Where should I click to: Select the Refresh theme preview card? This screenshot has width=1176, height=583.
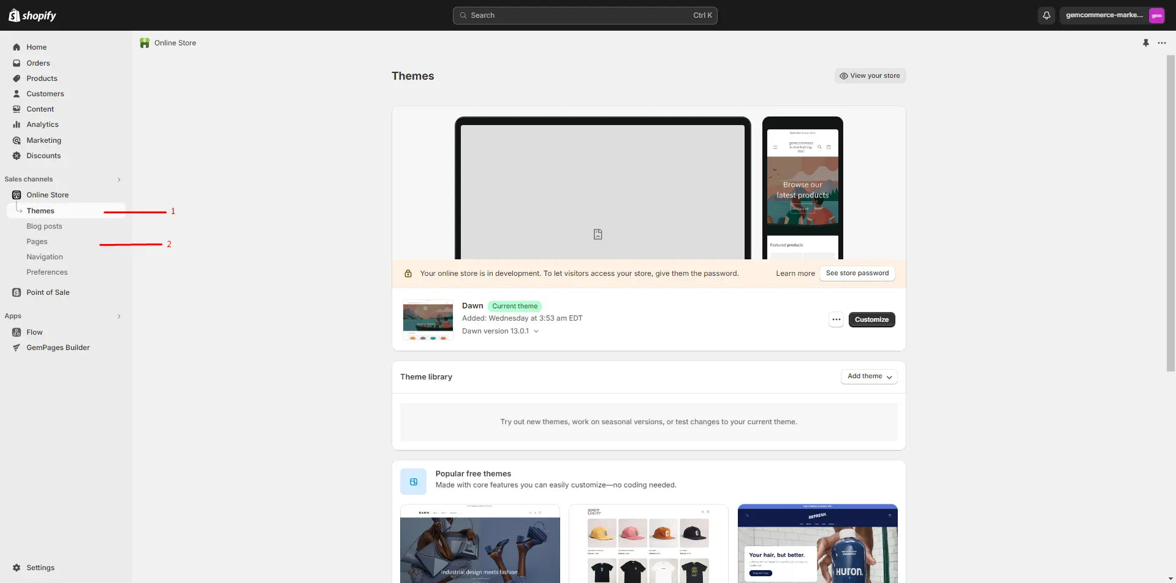818,544
